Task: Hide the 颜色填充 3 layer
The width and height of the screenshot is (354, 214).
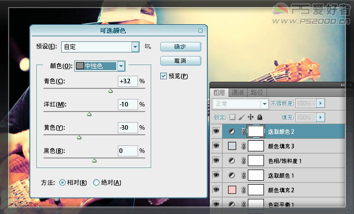Action: pos(216,146)
